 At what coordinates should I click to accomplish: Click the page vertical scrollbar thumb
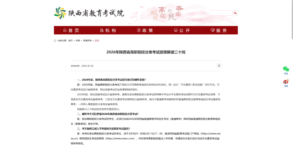coord(292,20)
